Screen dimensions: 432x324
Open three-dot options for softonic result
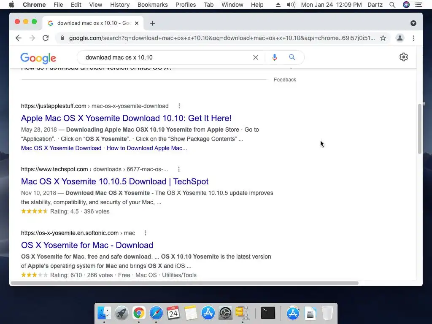146,233
